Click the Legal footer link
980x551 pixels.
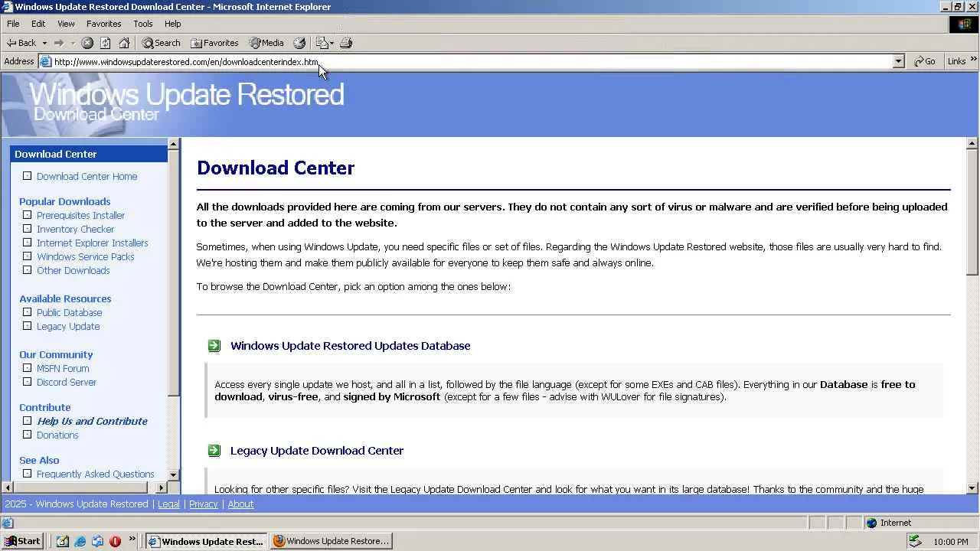coord(168,504)
